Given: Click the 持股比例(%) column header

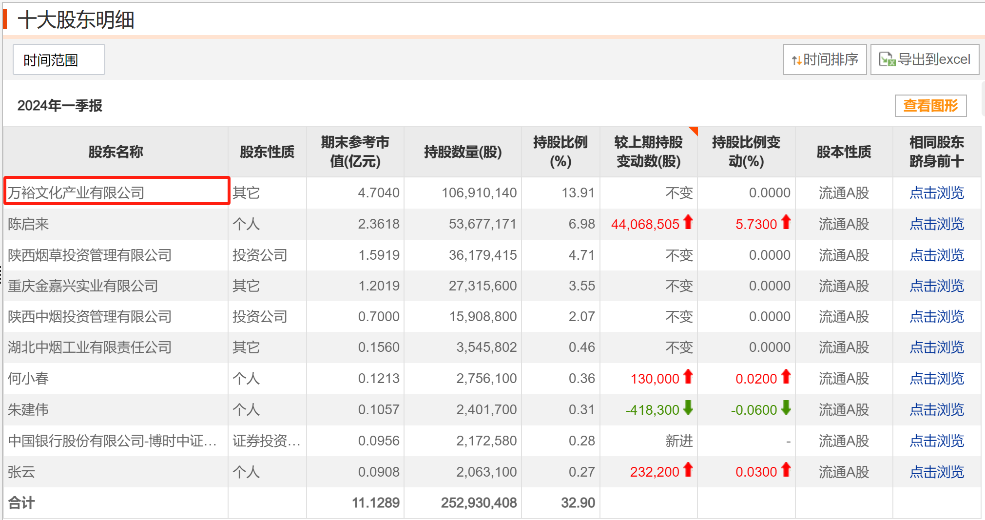Looking at the screenshot, I should 560,152.
